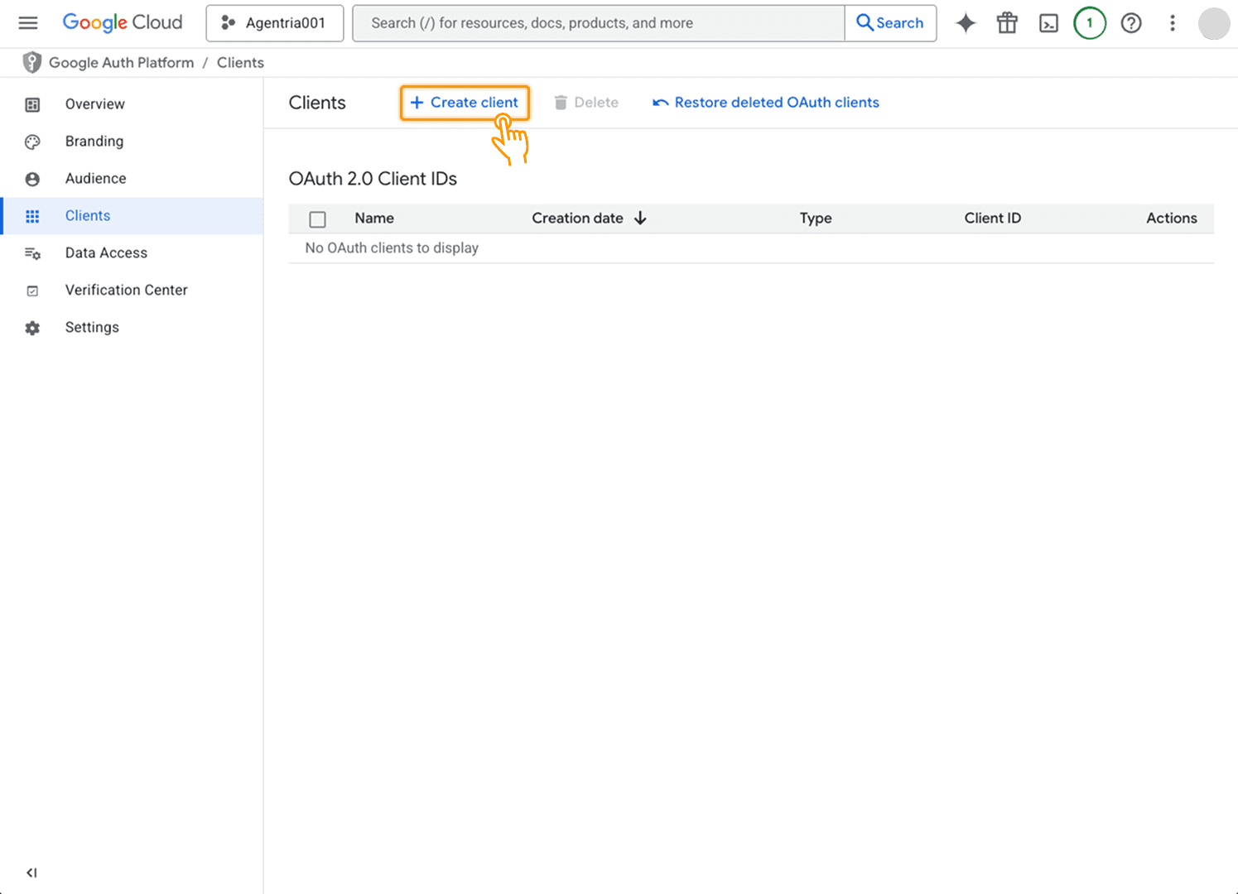Click the Verification Center check icon
The image size is (1238, 894).
[x=32, y=291]
